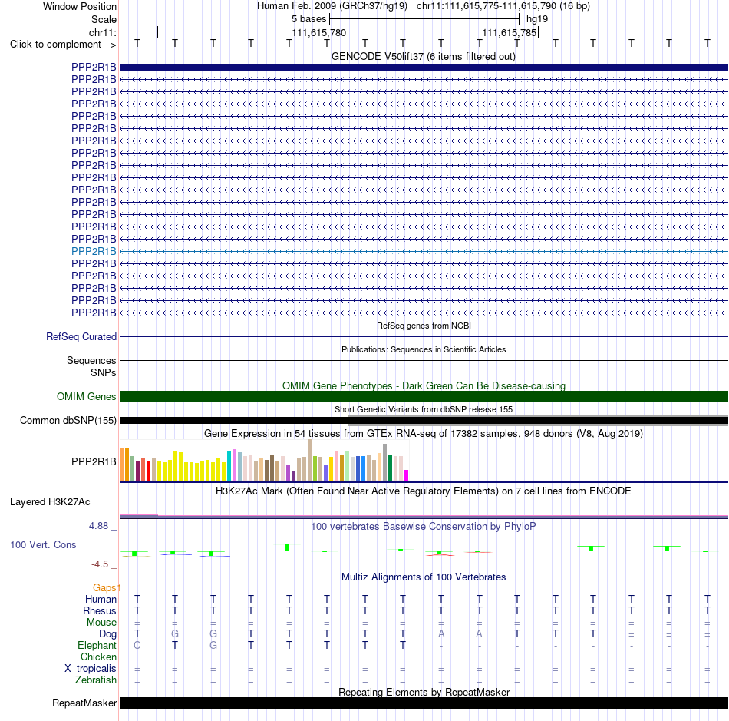Screen dimensions: 729x721
Task: Click the "Human" species label
Action: point(101,599)
